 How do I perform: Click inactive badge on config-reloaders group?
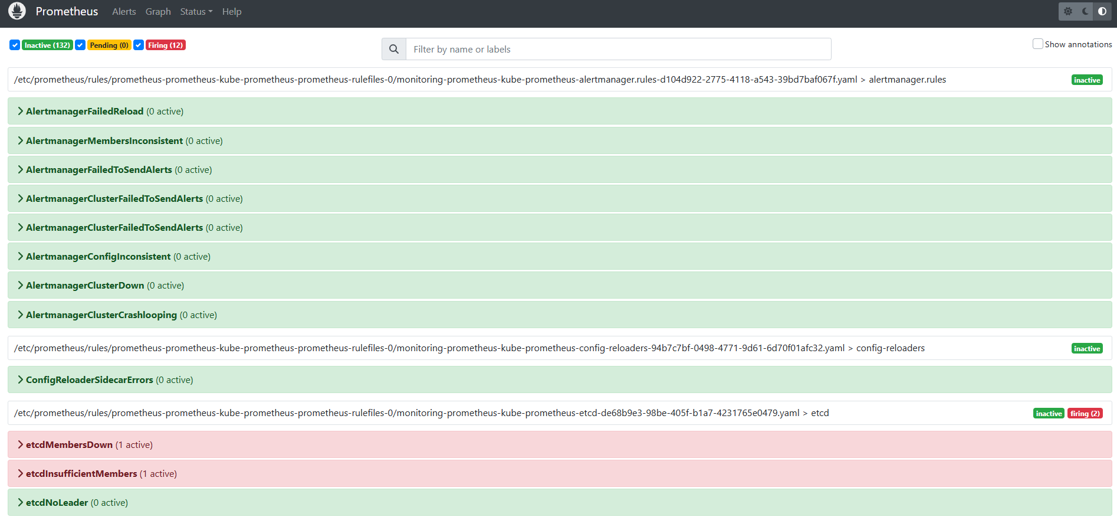click(1087, 348)
